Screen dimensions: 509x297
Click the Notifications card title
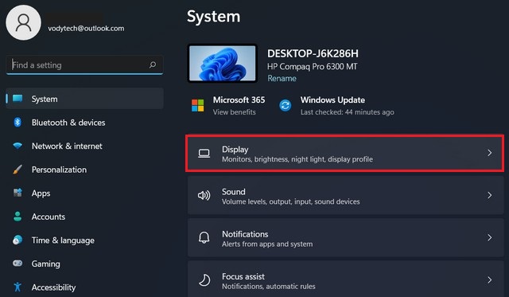(245, 234)
